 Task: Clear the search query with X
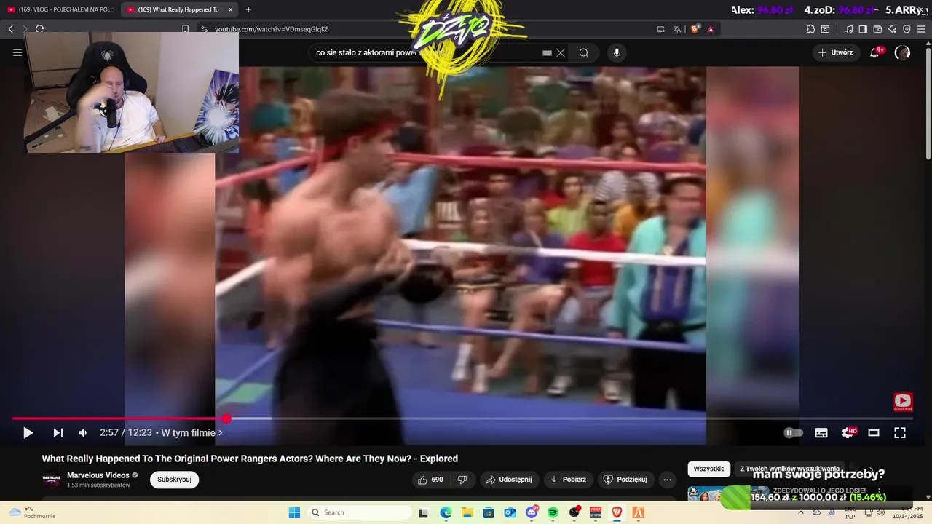point(561,52)
